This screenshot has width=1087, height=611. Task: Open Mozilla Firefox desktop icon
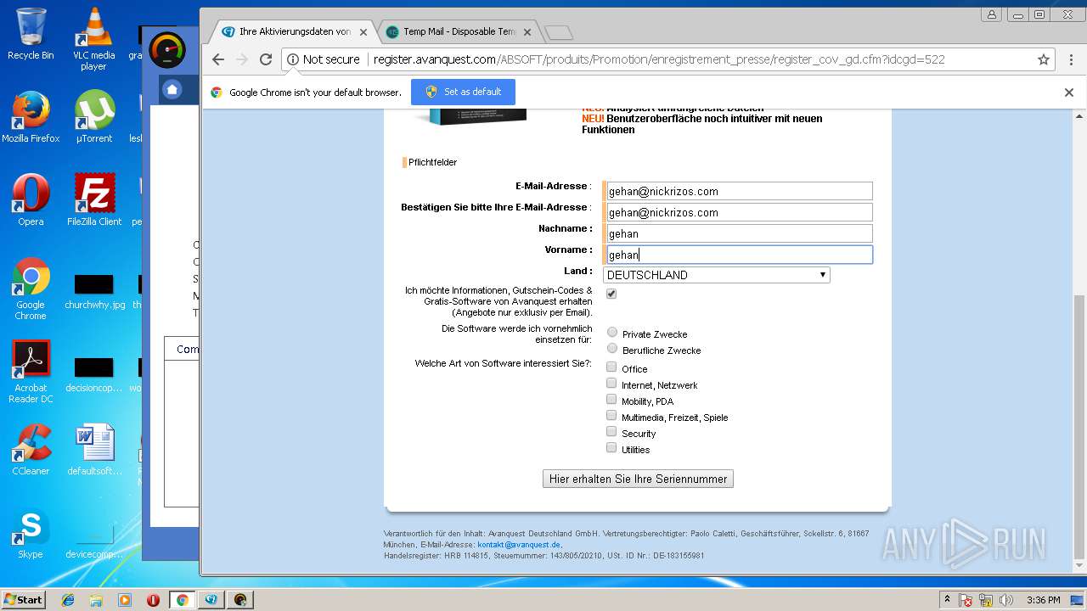(31, 117)
